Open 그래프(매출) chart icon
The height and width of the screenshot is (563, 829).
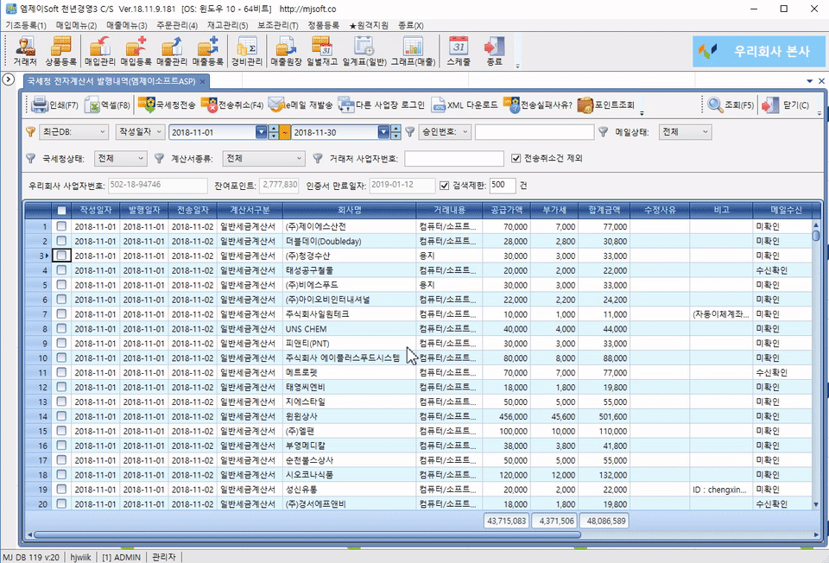click(x=413, y=51)
